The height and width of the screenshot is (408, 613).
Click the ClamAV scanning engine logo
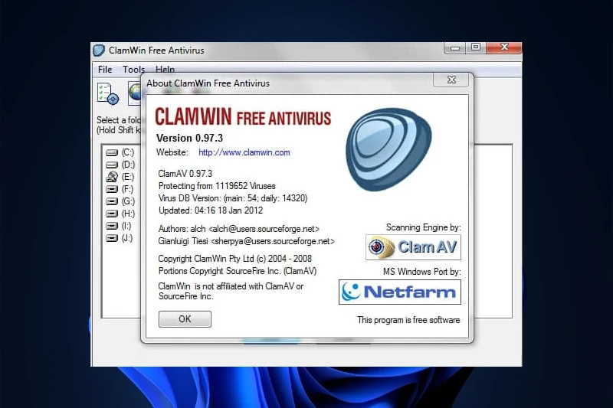(x=413, y=246)
